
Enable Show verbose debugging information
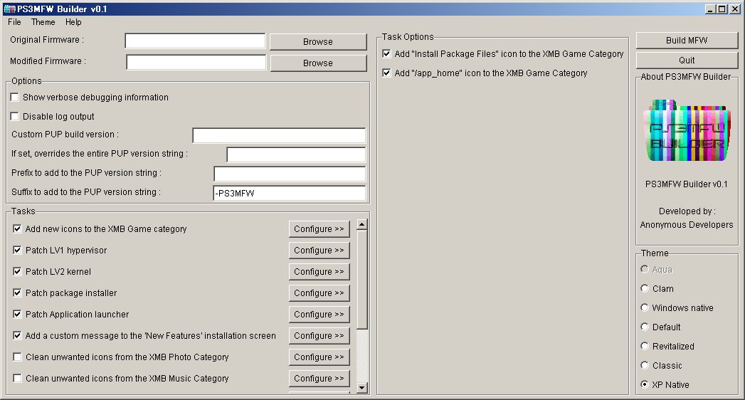15,98
